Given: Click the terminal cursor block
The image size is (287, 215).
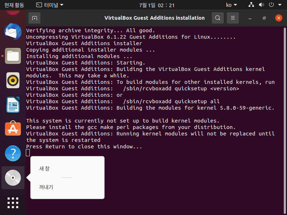Looking at the screenshot, I should tap(28, 153).
